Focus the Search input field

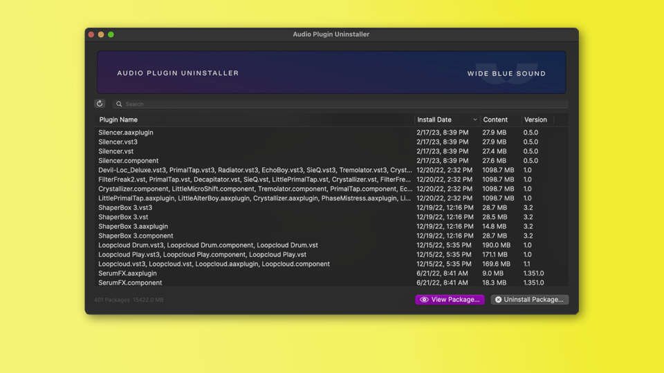point(340,104)
